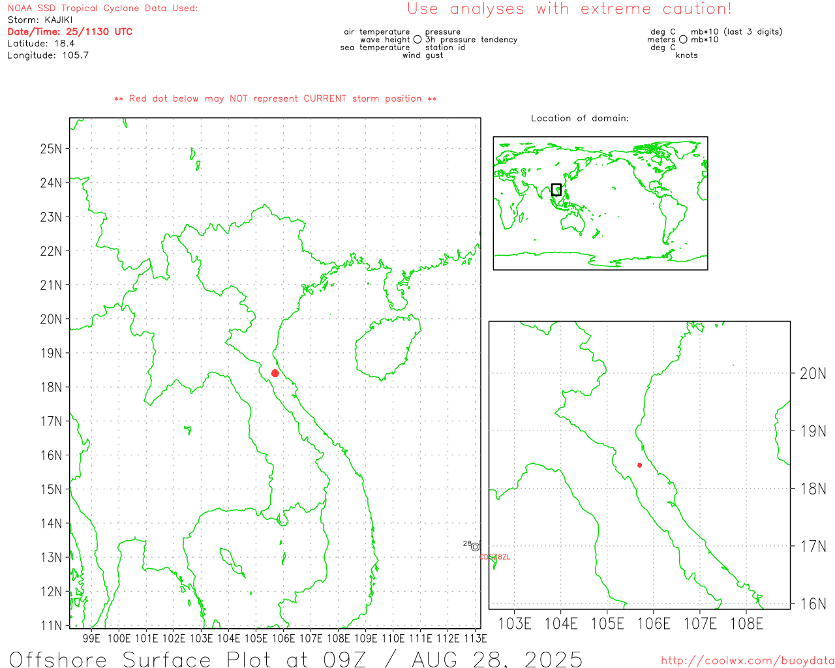Click the 'Date/Time: 25/1130 UTC' text
835x668 pixels.
pos(70,32)
